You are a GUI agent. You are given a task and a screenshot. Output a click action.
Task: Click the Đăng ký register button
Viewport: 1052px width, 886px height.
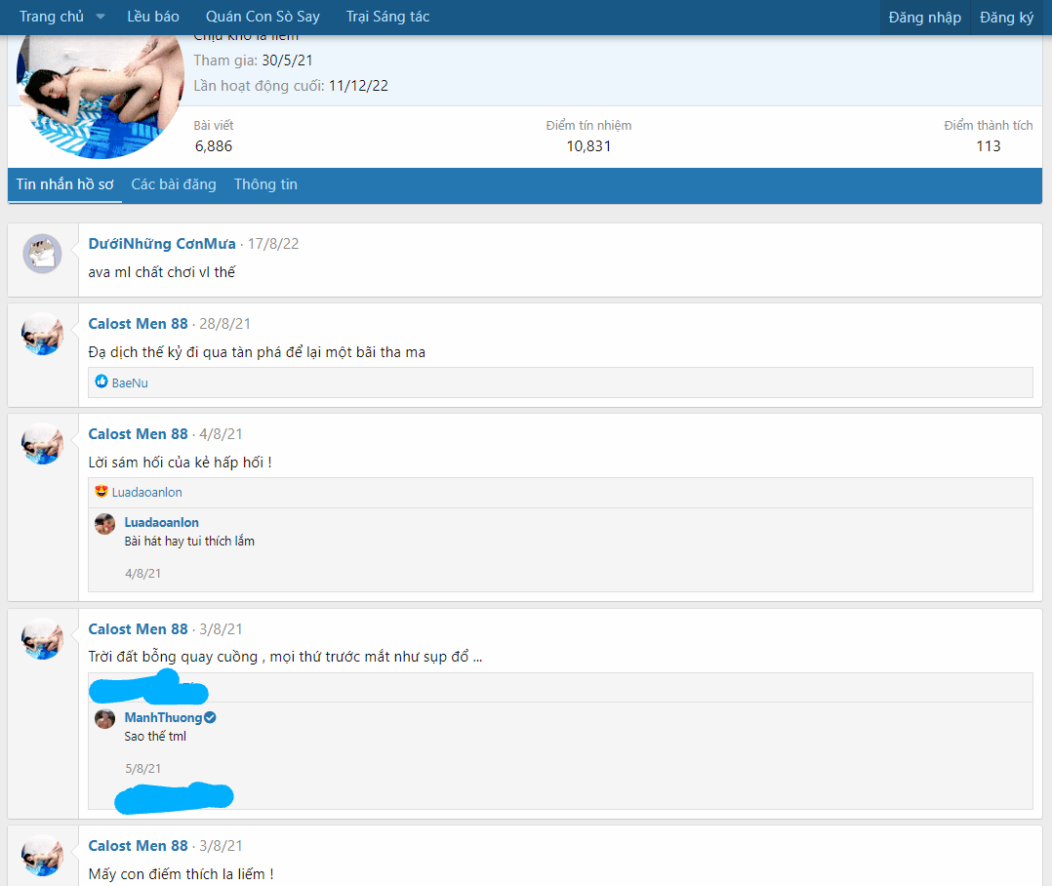[1006, 18]
